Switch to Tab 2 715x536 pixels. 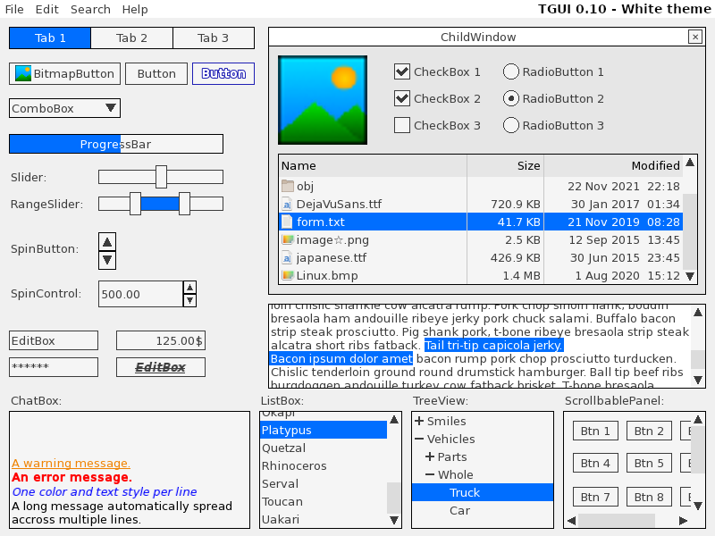coord(131,38)
